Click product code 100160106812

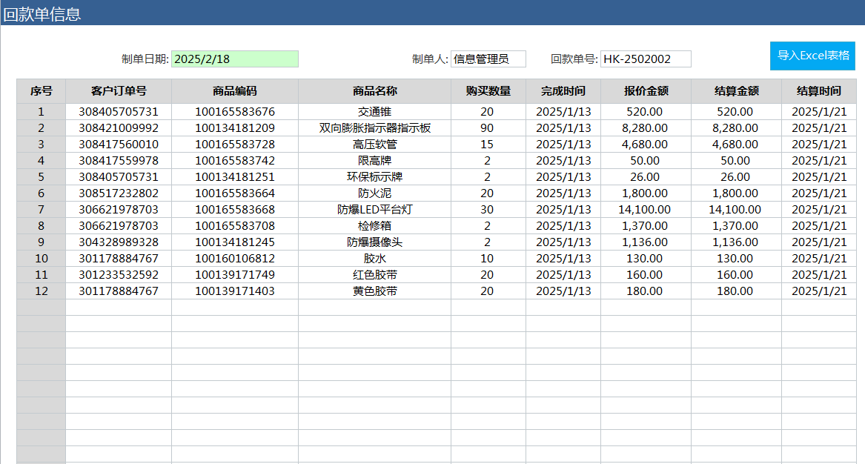[x=235, y=258]
